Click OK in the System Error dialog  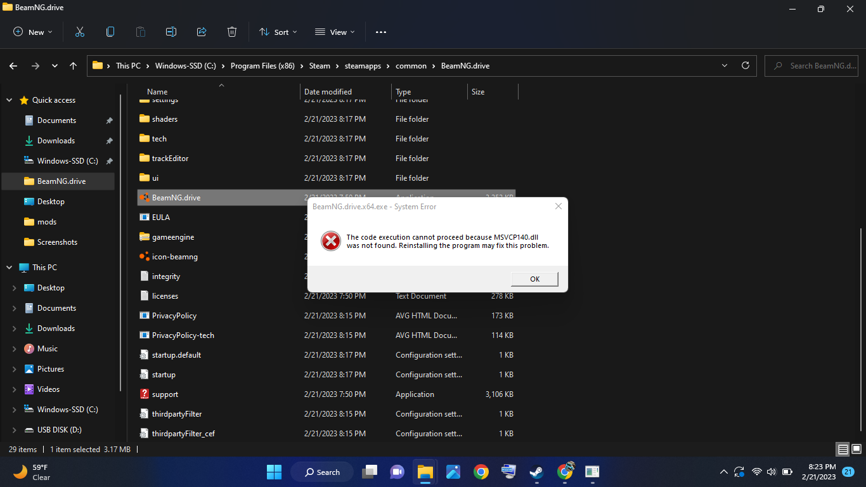pyautogui.click(x=534, y=279)
